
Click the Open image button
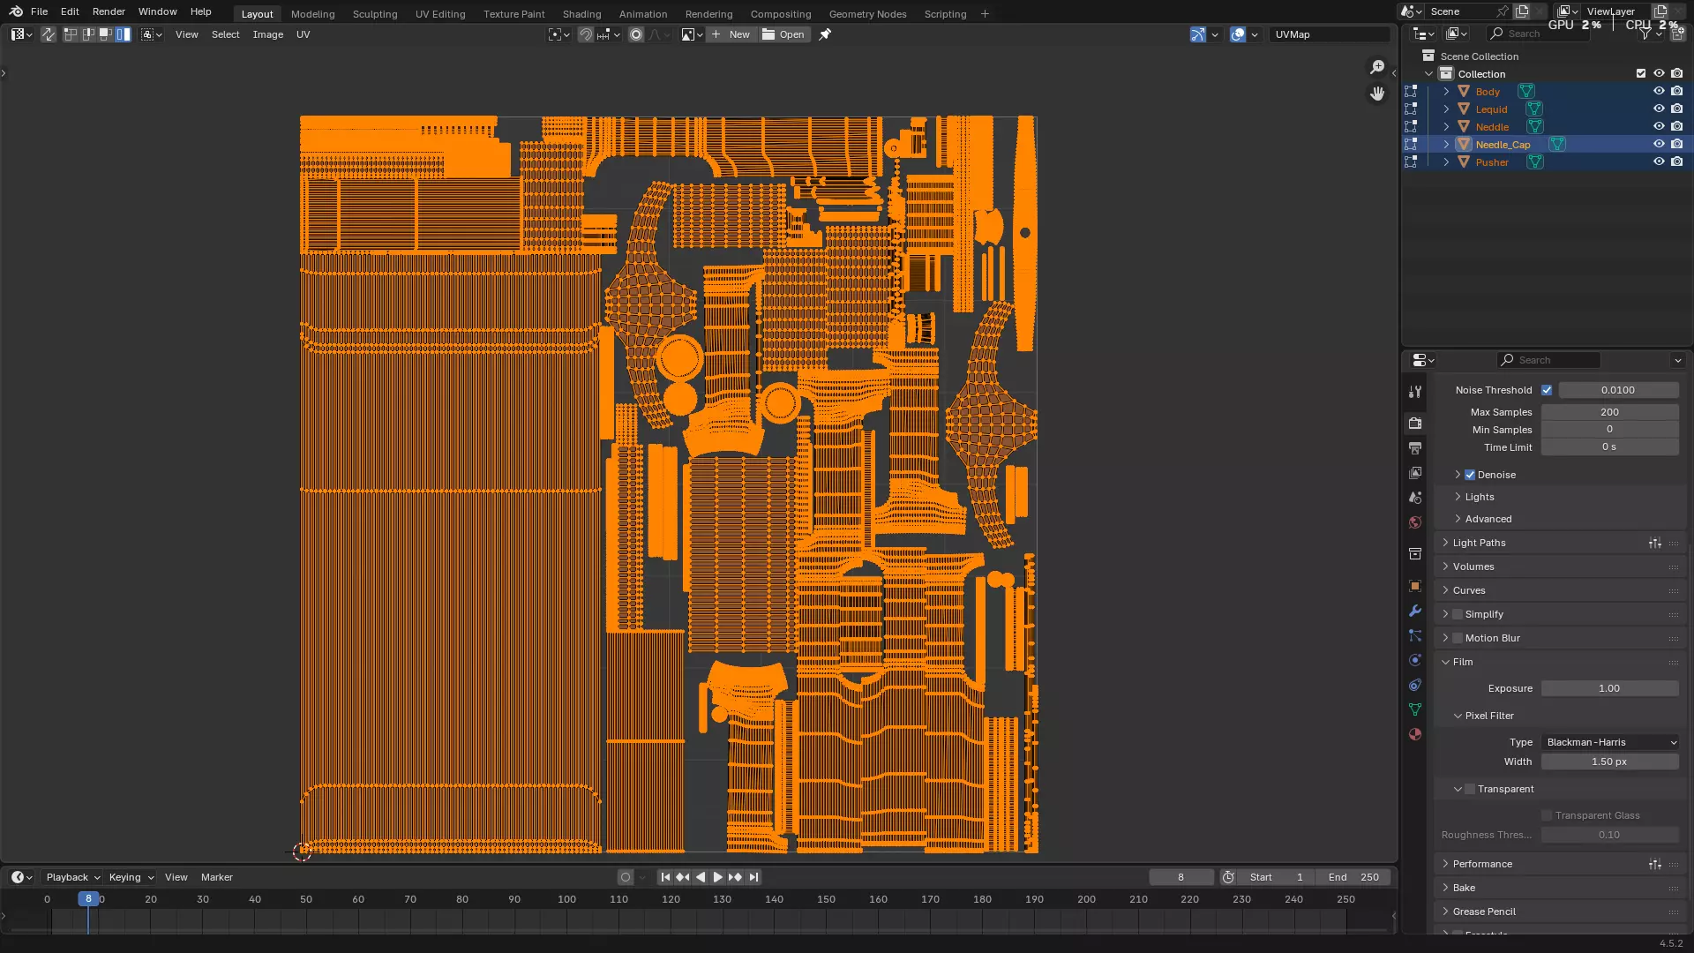(x=783, y=34)
